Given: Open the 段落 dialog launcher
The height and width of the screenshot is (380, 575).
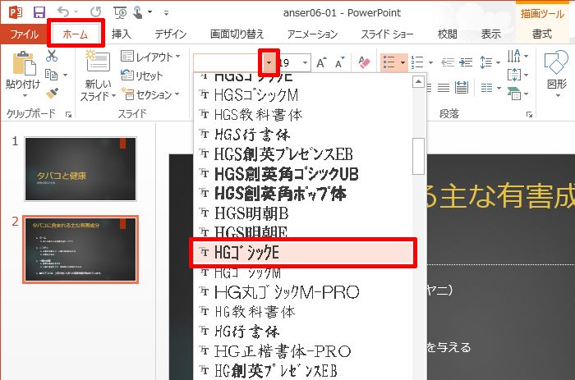Looking at the screenshot, I should point(529,115).
